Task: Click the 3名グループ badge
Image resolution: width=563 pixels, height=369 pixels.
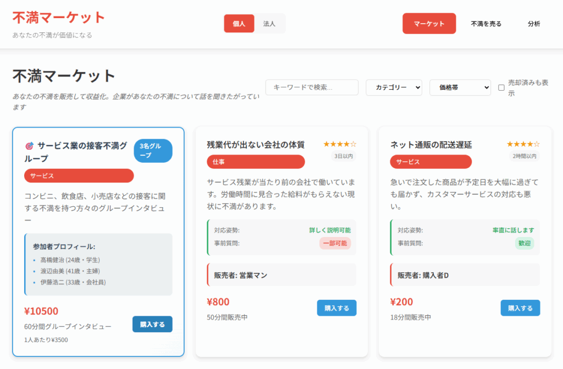Action: click(153, 151)
